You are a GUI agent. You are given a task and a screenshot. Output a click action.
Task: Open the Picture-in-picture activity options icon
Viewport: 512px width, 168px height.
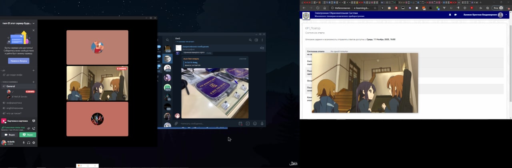[34, 121]
